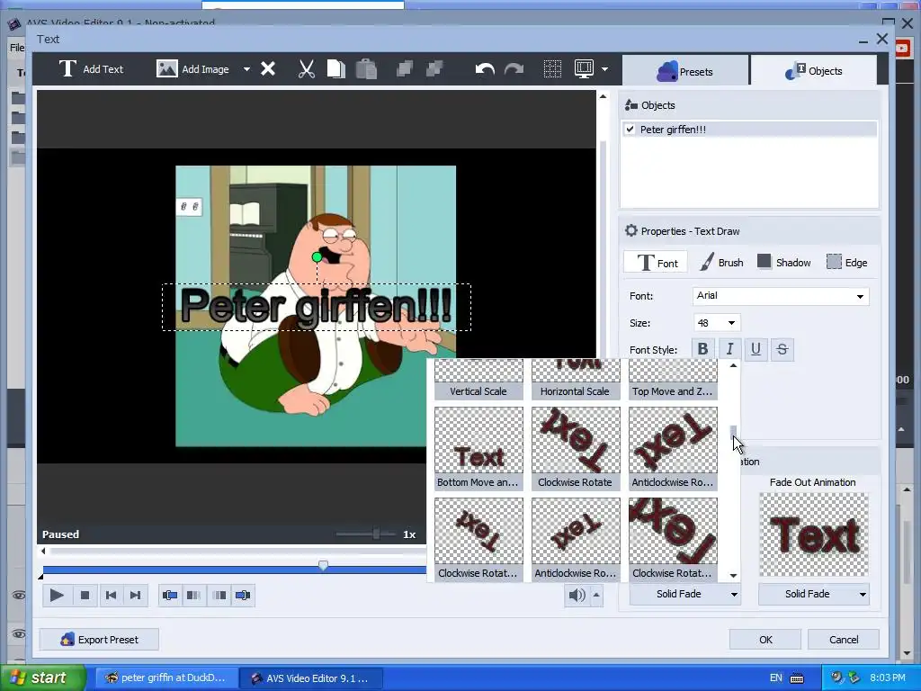Expand the monitor icon dropdown arrow
This screenshot has height=691, width=921.
tap(604, 69)
